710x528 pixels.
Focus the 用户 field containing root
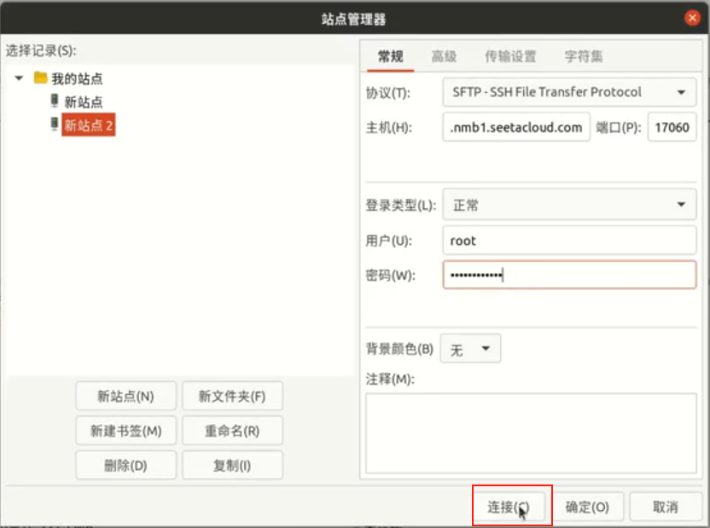(x=569, y=241)
